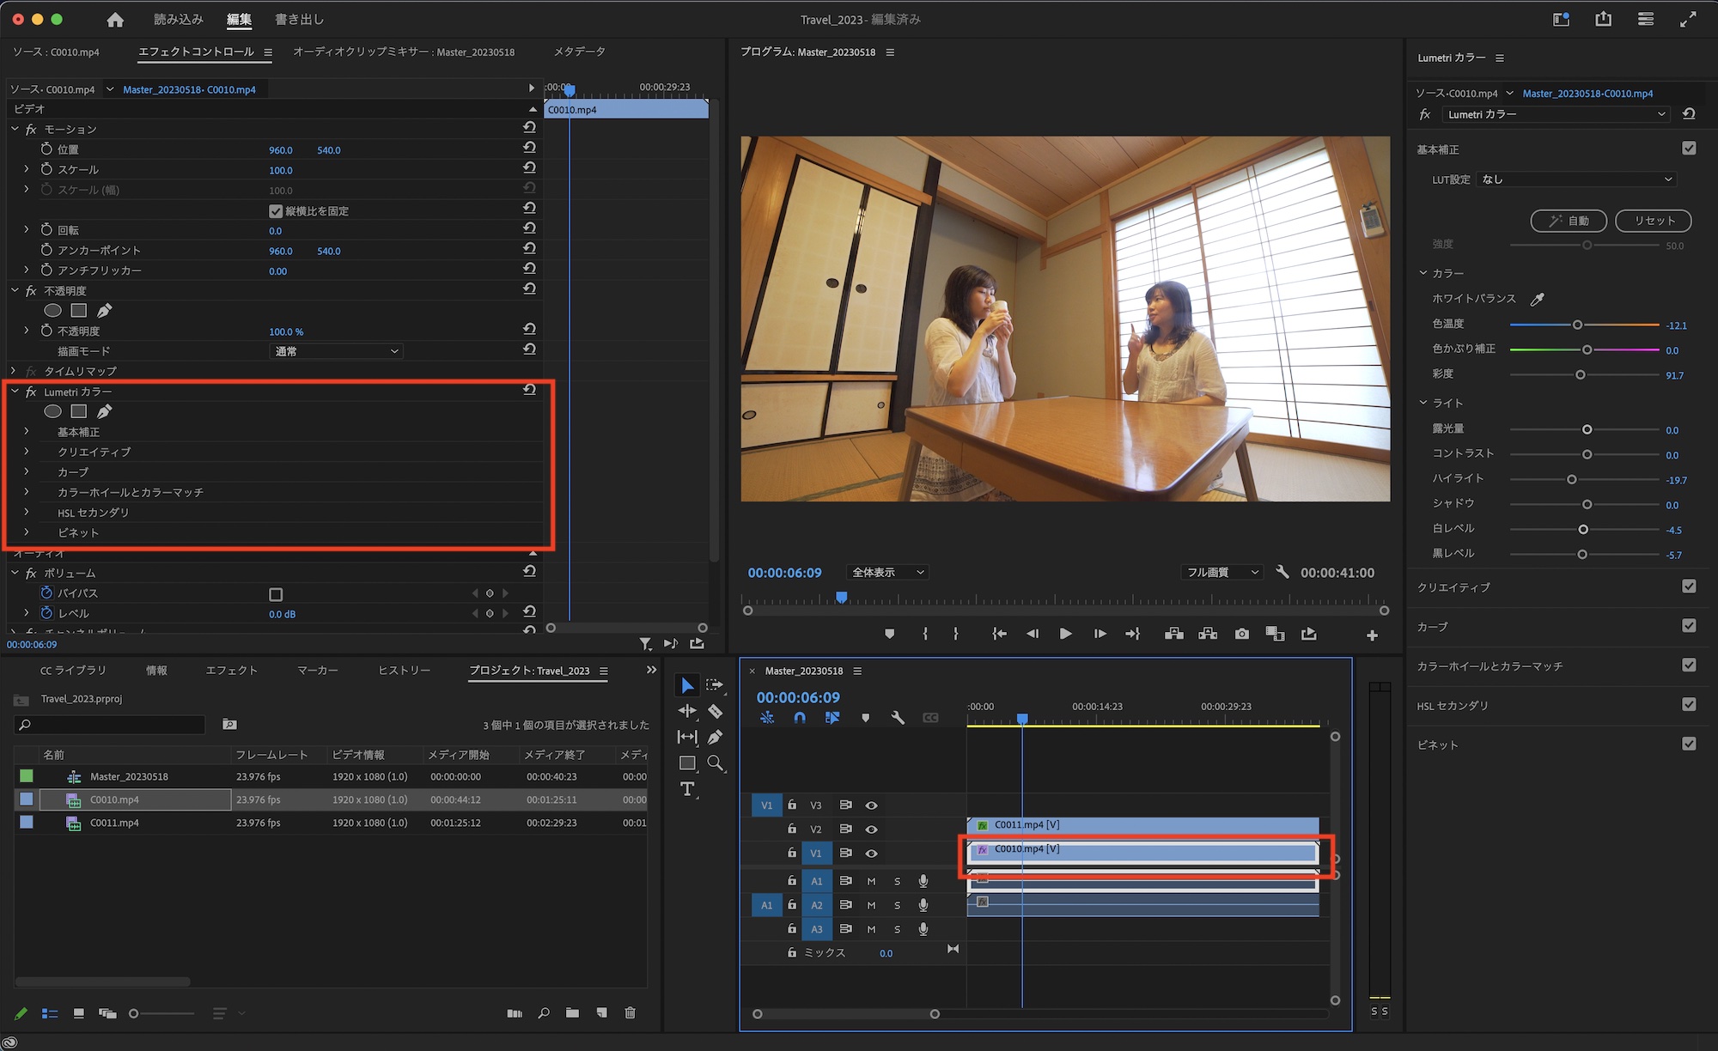1718x1051 pixels.
Task: Disable the 基本補正 checkbox in Lumetri panel
Action: point(1689,149)
